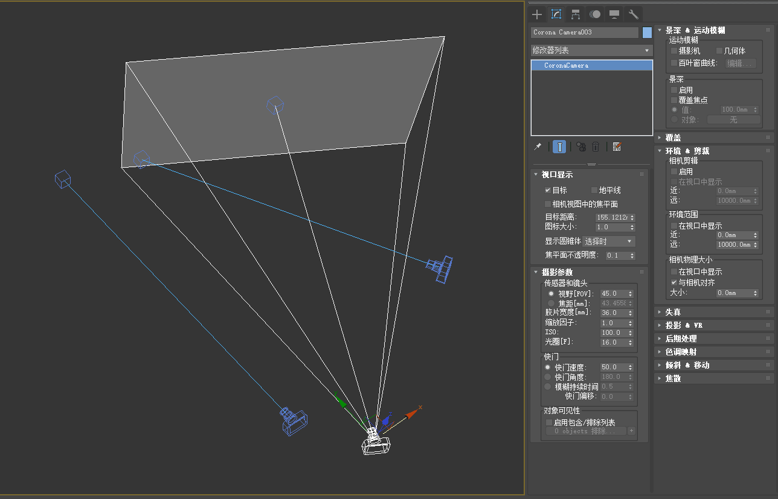Open the Display panel icon
This screenshot has width=778, height=499.
pyautogui.click(x=614, y=14)
